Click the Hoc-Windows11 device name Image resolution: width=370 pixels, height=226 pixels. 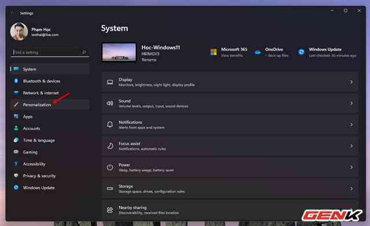click(x=161, y=47)
